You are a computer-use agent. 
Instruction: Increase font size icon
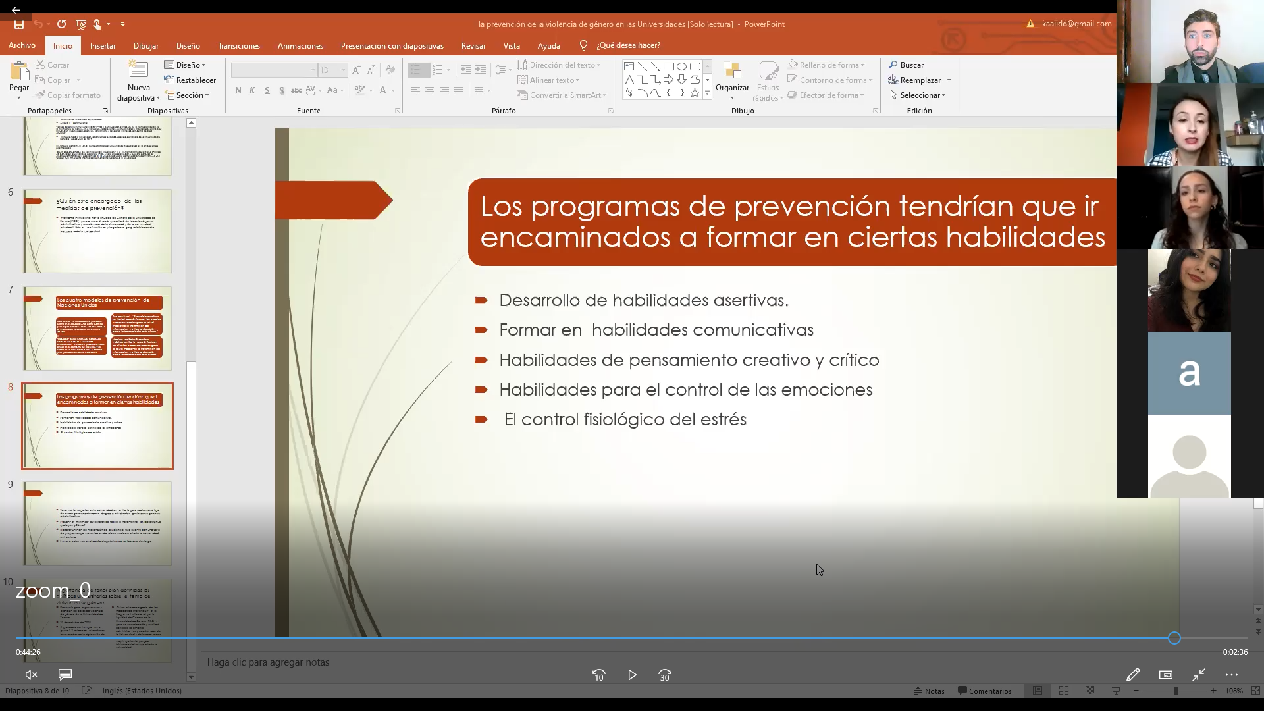pyautogui.click(x=356, y=70)
